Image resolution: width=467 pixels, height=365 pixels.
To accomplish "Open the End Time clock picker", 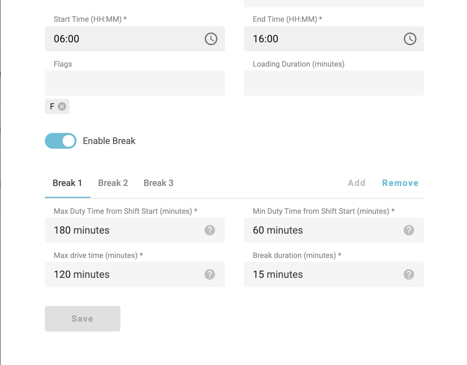I will point(410,39).
